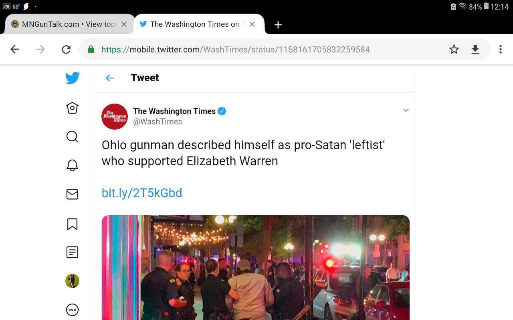
Task: Open Twitter Home from sidebar
Action: click(x=72, y=108)
